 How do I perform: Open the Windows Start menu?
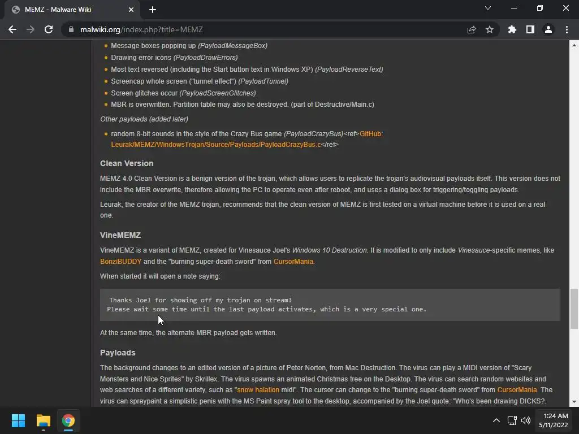18,420
